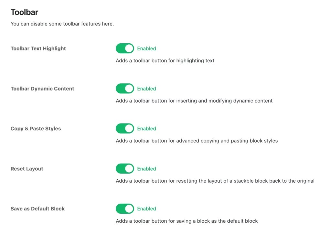Click Enabled text beside Toolbar Dynamic Content
Screen dimensions: 331x235
(146, 89)
